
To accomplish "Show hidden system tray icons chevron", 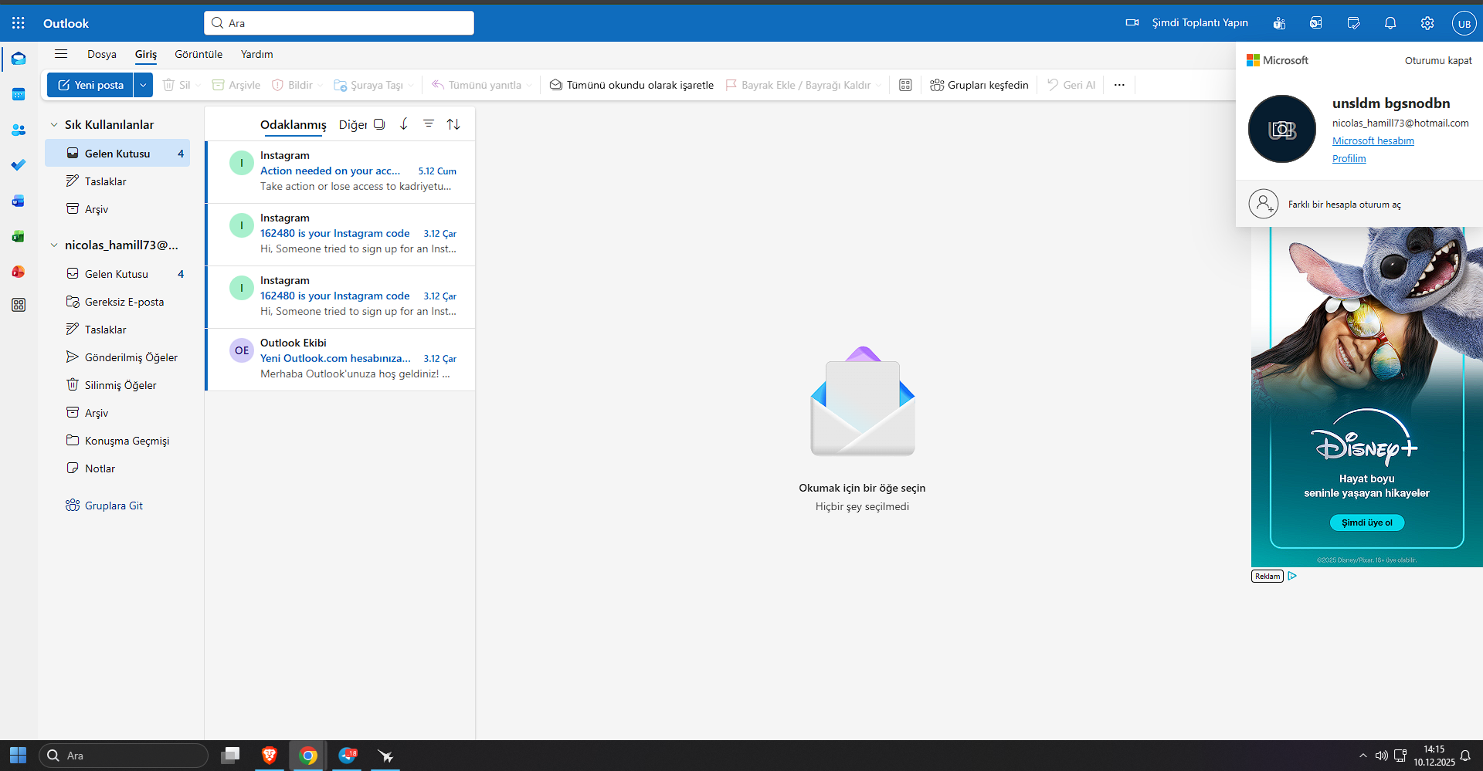I will (1363, 756).
